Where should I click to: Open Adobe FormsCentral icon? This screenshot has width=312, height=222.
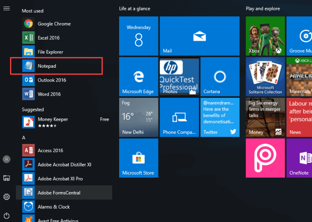pyautogui.click(x=28, y=193)
